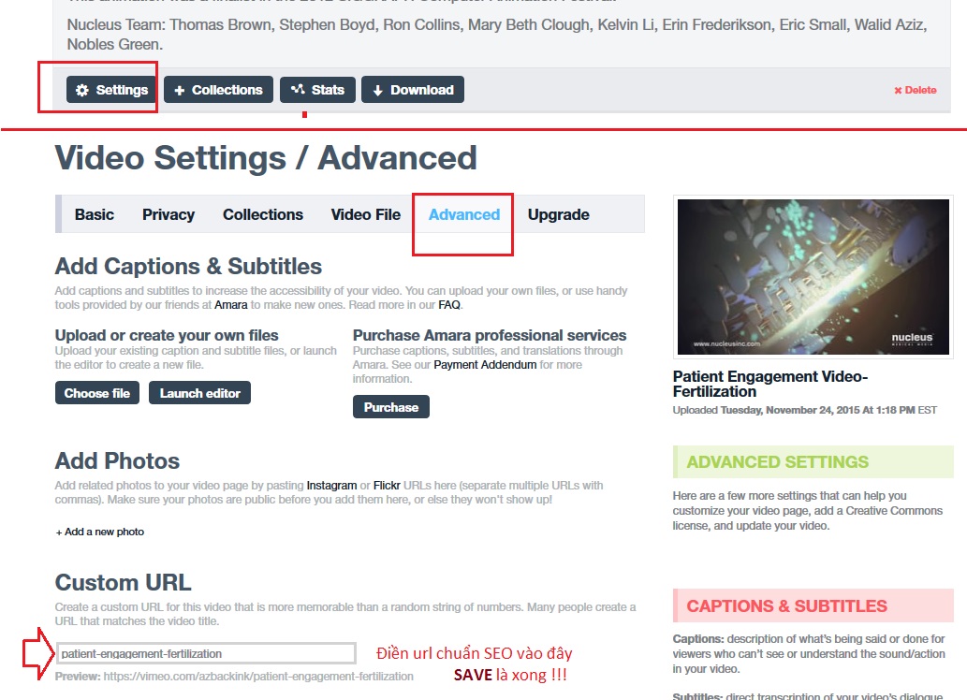Open the Collections settings tab
Viewport: 967px width, 700px height.
263,214
